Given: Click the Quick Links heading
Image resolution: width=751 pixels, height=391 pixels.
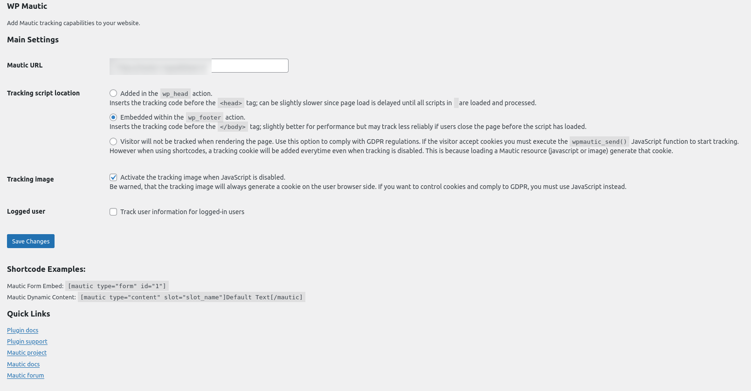Looking at the screenshot, I should (x=28, y=314).
